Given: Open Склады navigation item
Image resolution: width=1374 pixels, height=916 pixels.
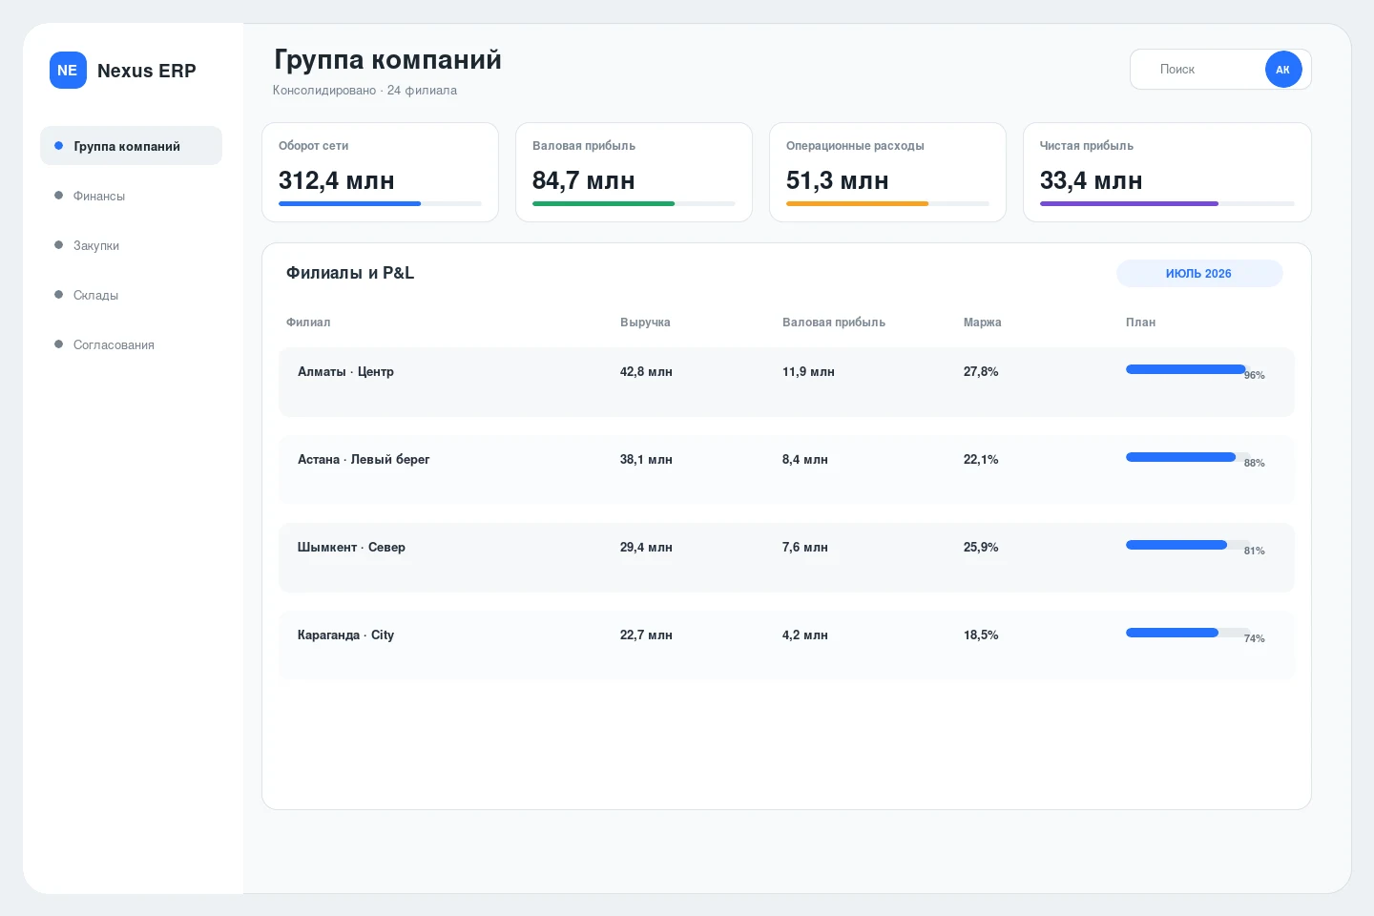Looking at the screenshot, I should (x=131, y=295).
